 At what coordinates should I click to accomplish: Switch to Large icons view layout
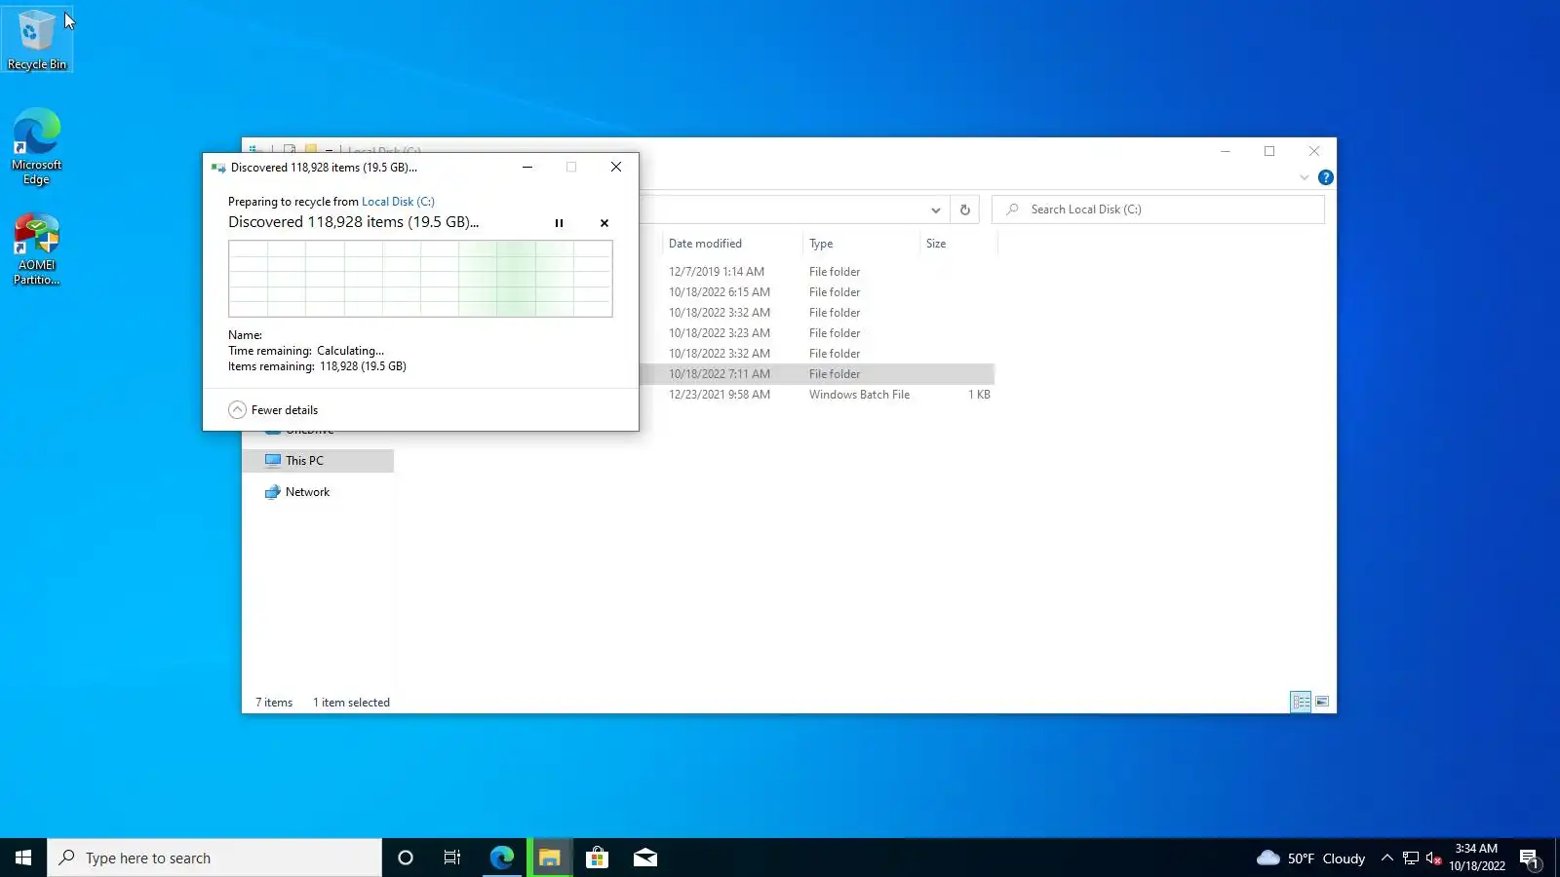point(1322,702)
